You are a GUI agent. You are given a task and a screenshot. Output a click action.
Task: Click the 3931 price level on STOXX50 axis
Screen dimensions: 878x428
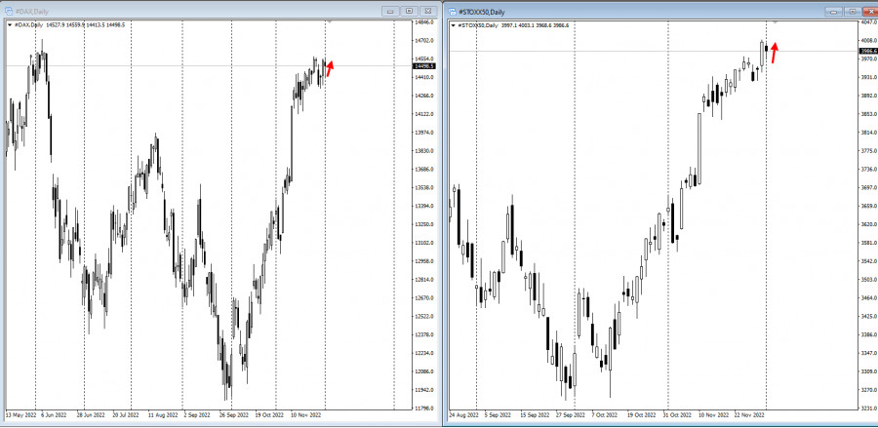(869, 77)
